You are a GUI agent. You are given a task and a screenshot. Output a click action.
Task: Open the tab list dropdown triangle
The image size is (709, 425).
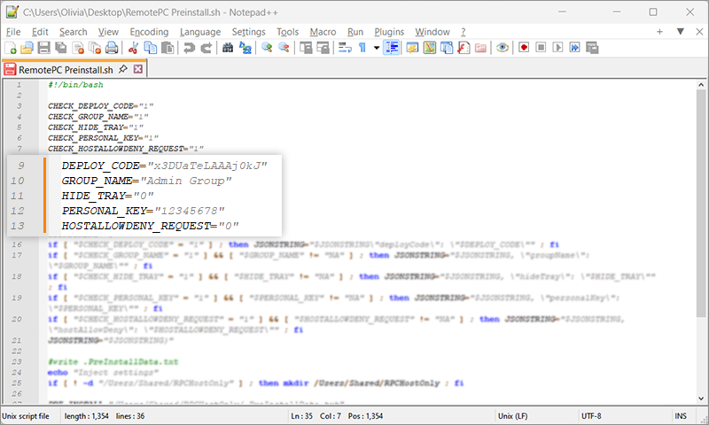680,31
